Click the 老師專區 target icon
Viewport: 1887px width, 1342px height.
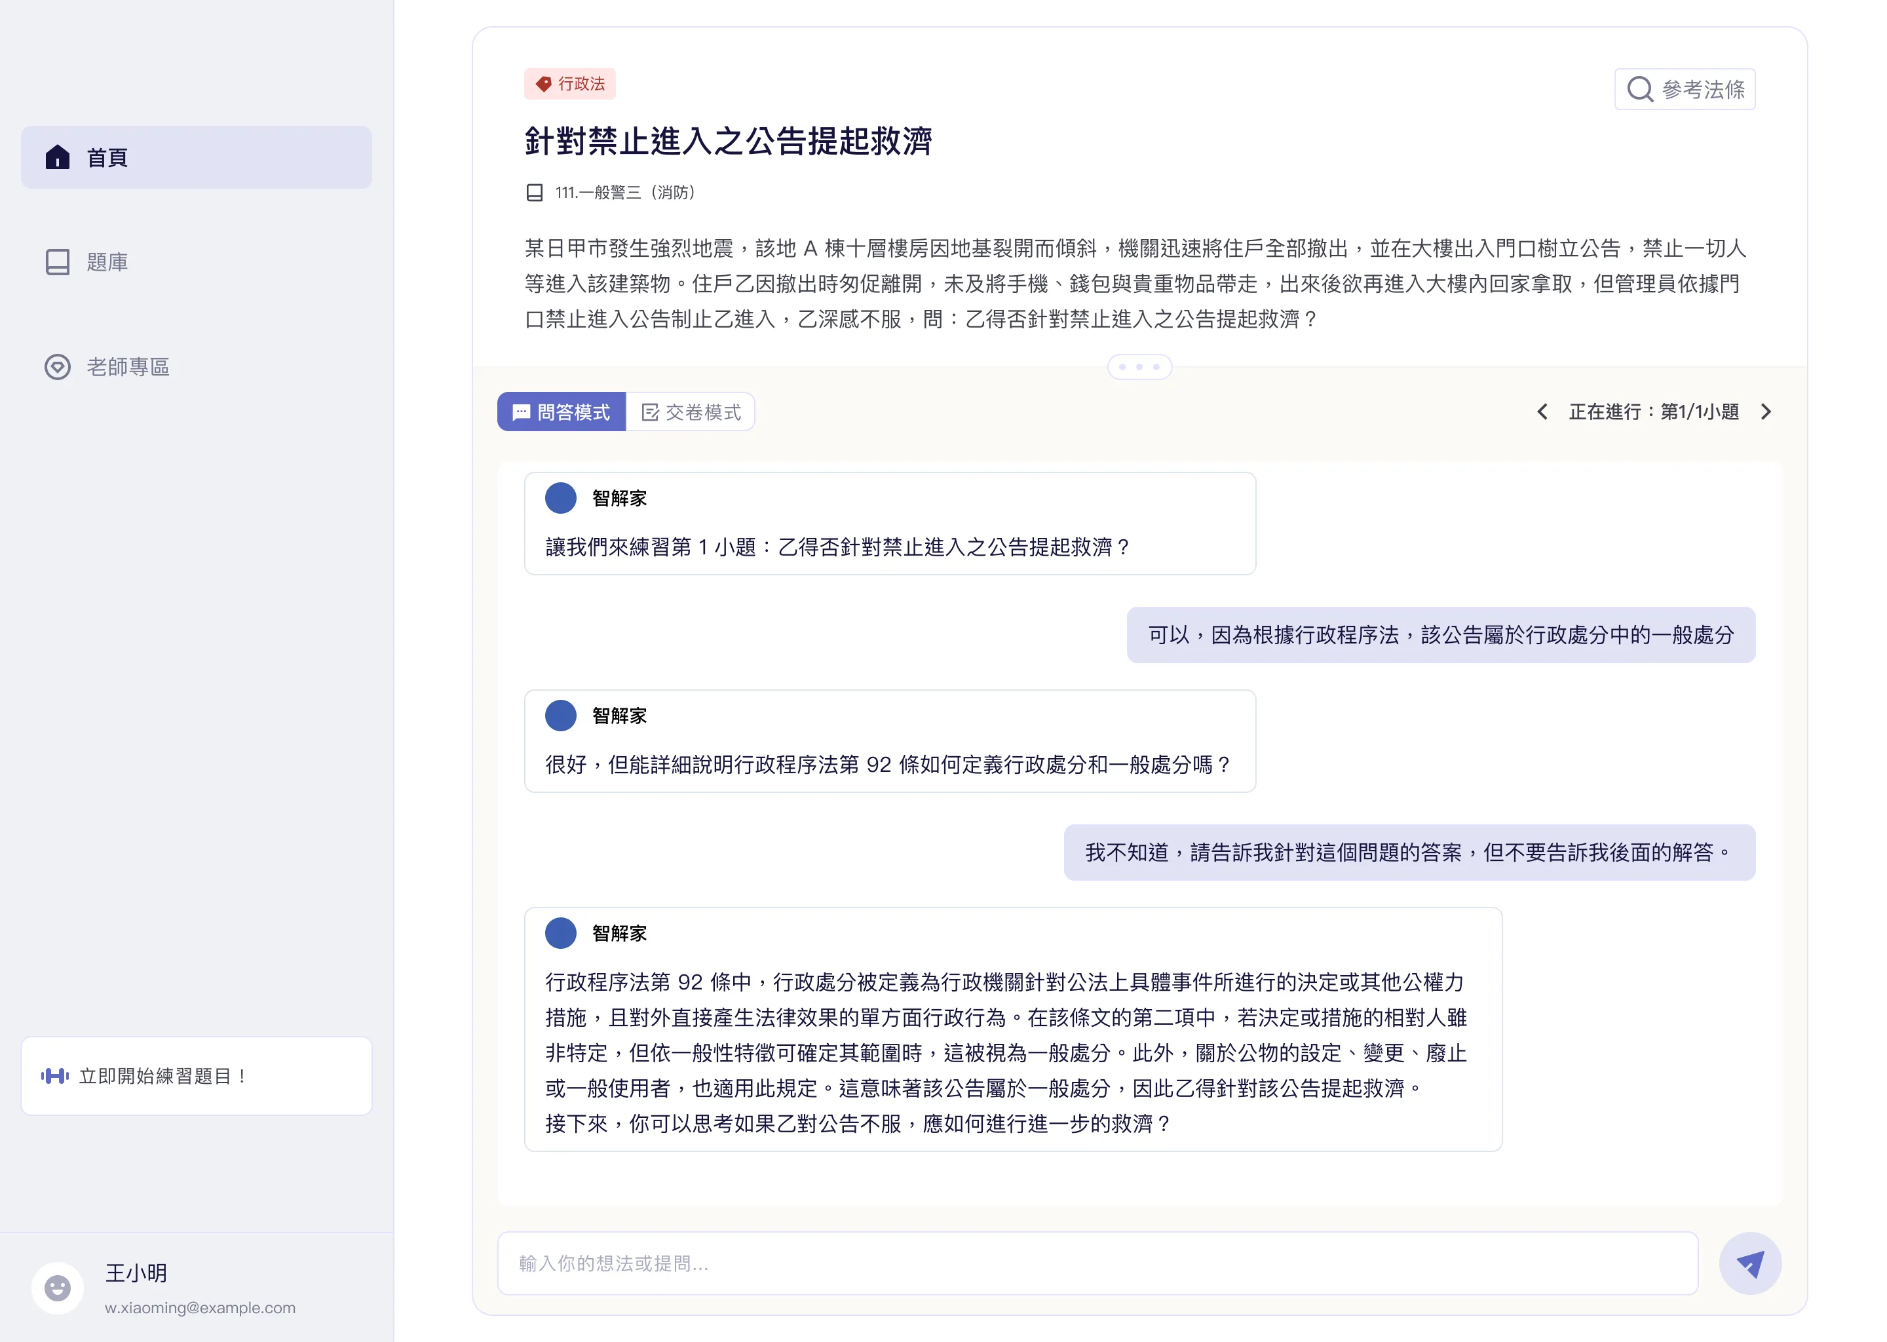tap(57, 367)
